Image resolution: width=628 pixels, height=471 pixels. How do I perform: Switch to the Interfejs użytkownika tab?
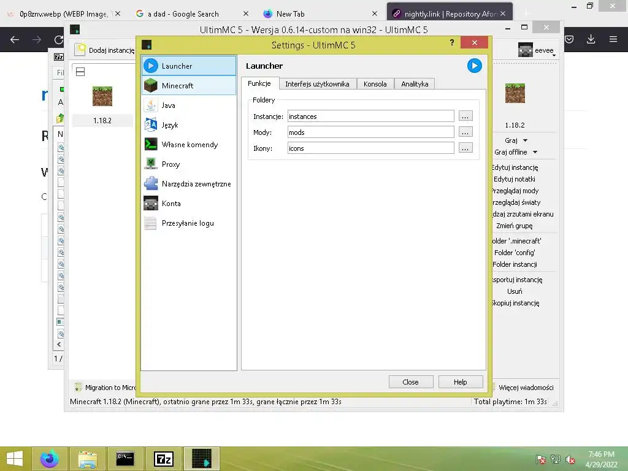click(317, 83)
